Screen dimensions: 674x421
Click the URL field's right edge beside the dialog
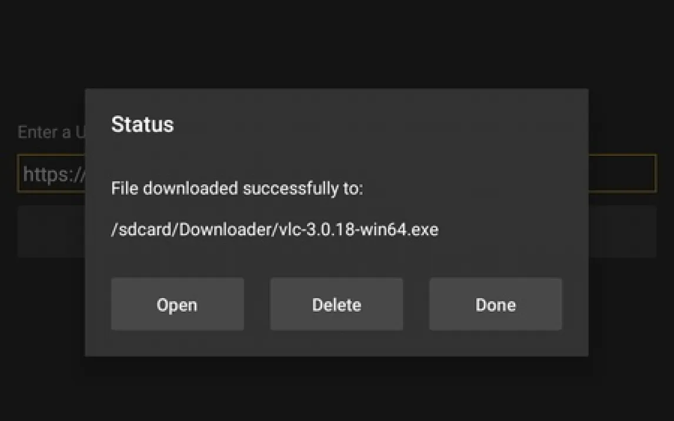point(622,173)
